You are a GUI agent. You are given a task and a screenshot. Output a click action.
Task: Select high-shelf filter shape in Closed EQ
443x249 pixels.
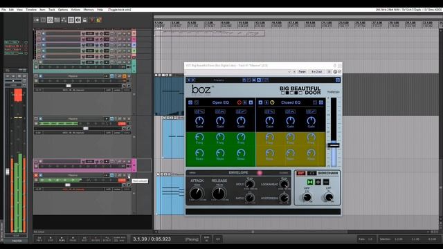311,112
